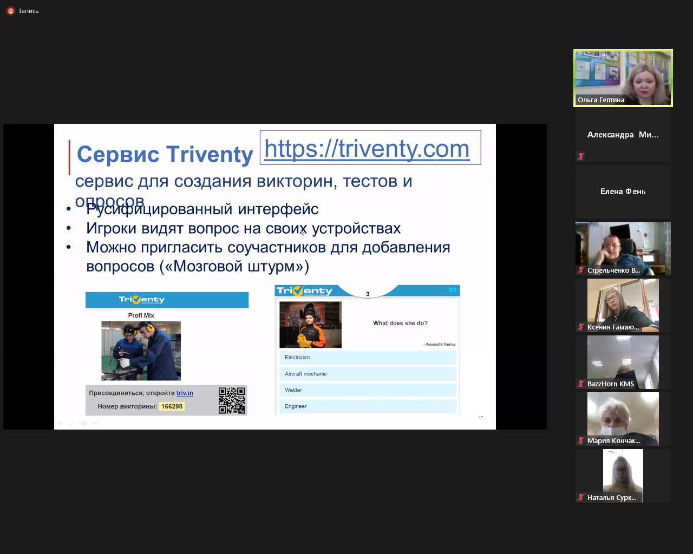Click the Alexandra Panina author credit
Viewport: 693px width, 554px height.
pyautogui.click(x=440, y=344)
